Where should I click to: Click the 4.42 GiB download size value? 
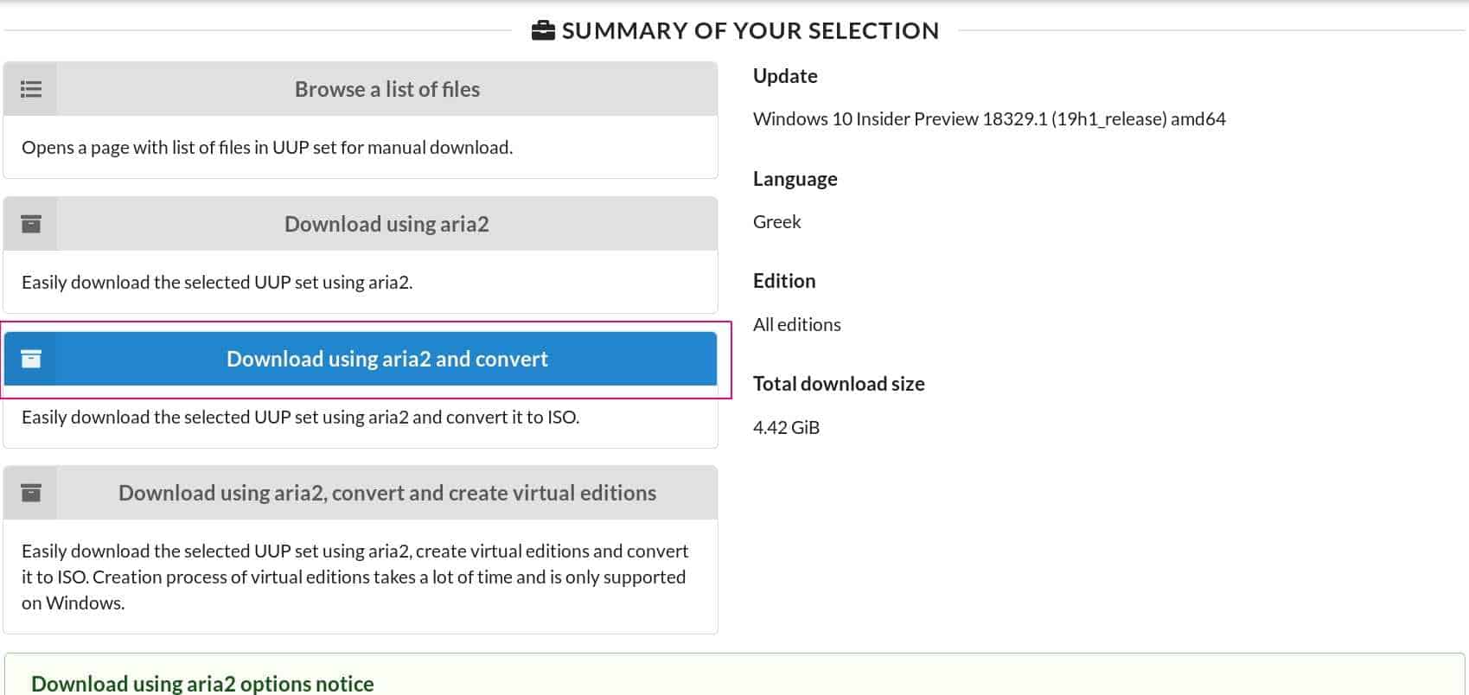click(x=786, y=428)
